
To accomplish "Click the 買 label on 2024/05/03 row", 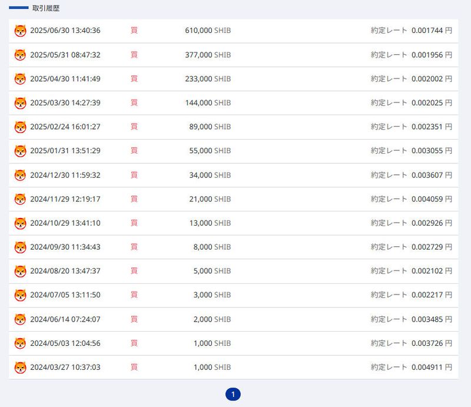I will click(x=134, y=343).
